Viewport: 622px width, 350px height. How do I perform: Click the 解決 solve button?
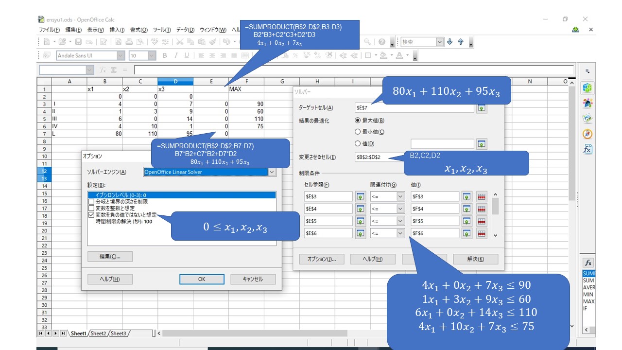[x=475, y=259]
